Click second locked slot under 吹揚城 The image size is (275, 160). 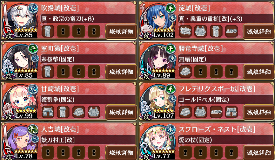point(78,31)
